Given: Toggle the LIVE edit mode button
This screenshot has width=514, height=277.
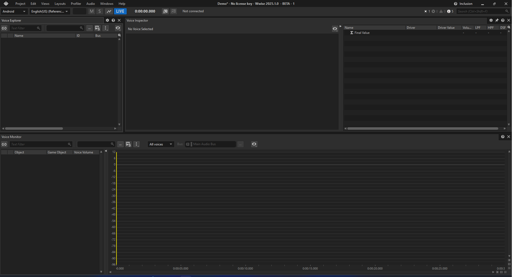Looking at the screenshot, I should tap(120, 11).
